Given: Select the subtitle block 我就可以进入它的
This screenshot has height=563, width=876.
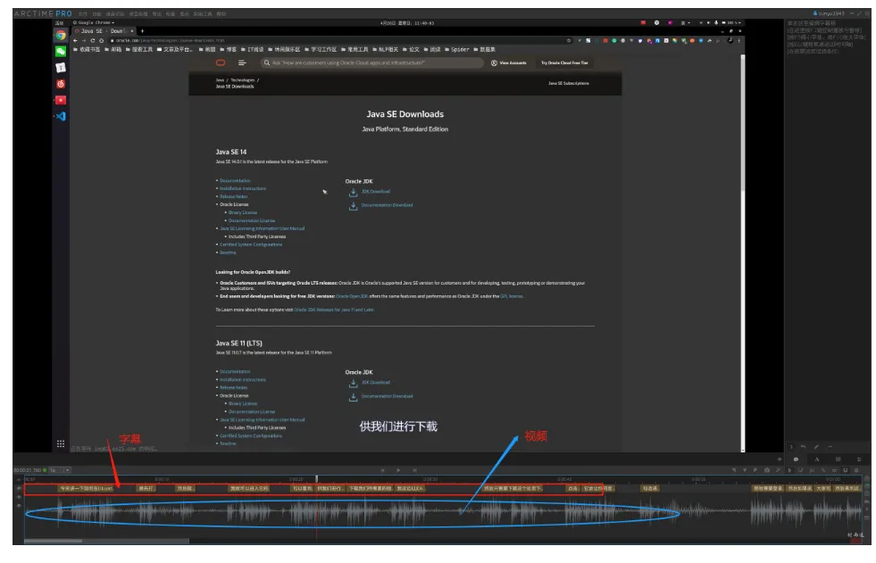Looking at the screenshot, I should (x=249, y=488).
